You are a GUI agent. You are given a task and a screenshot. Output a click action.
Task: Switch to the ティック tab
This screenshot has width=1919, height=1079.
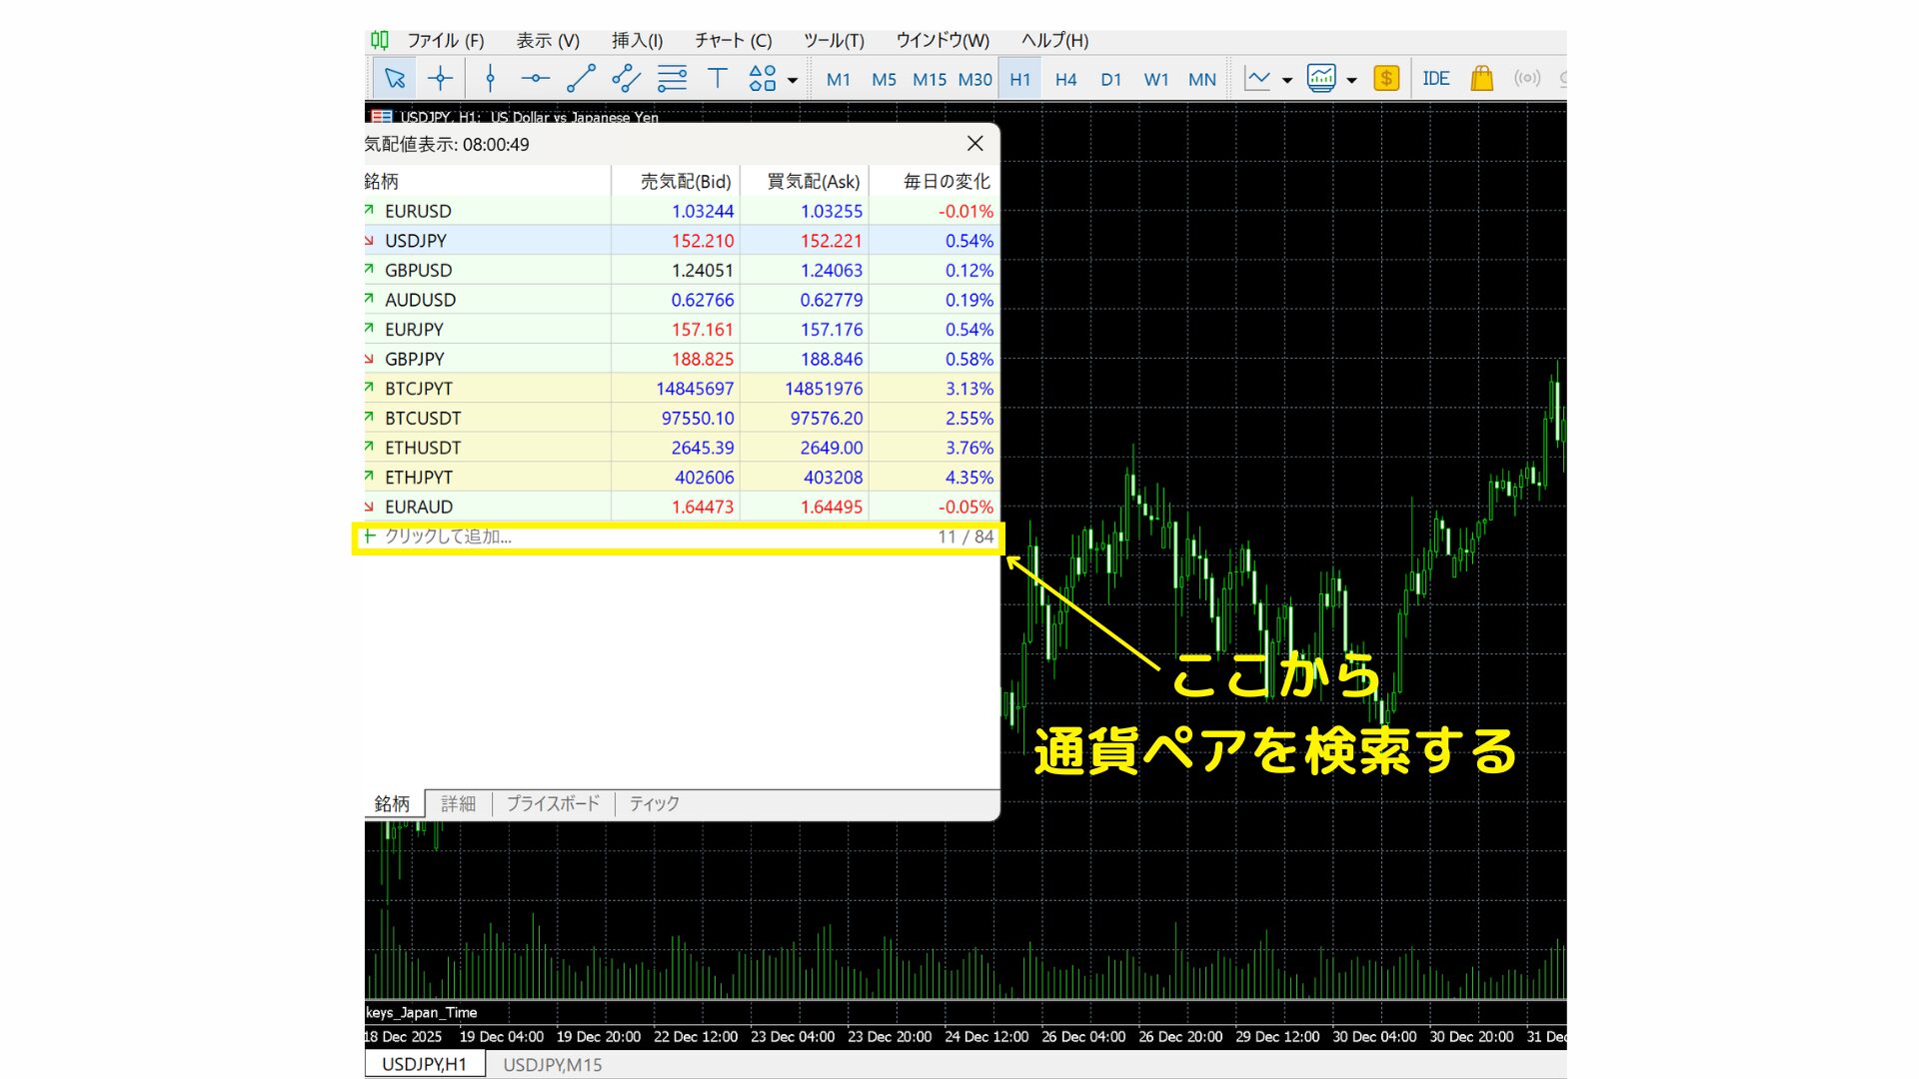tap(654, 803)
